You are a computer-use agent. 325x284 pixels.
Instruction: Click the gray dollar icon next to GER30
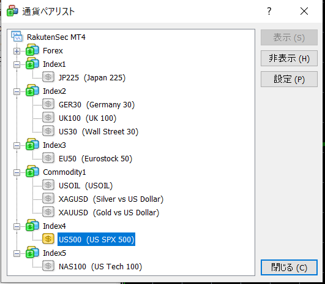click(48, 104)
